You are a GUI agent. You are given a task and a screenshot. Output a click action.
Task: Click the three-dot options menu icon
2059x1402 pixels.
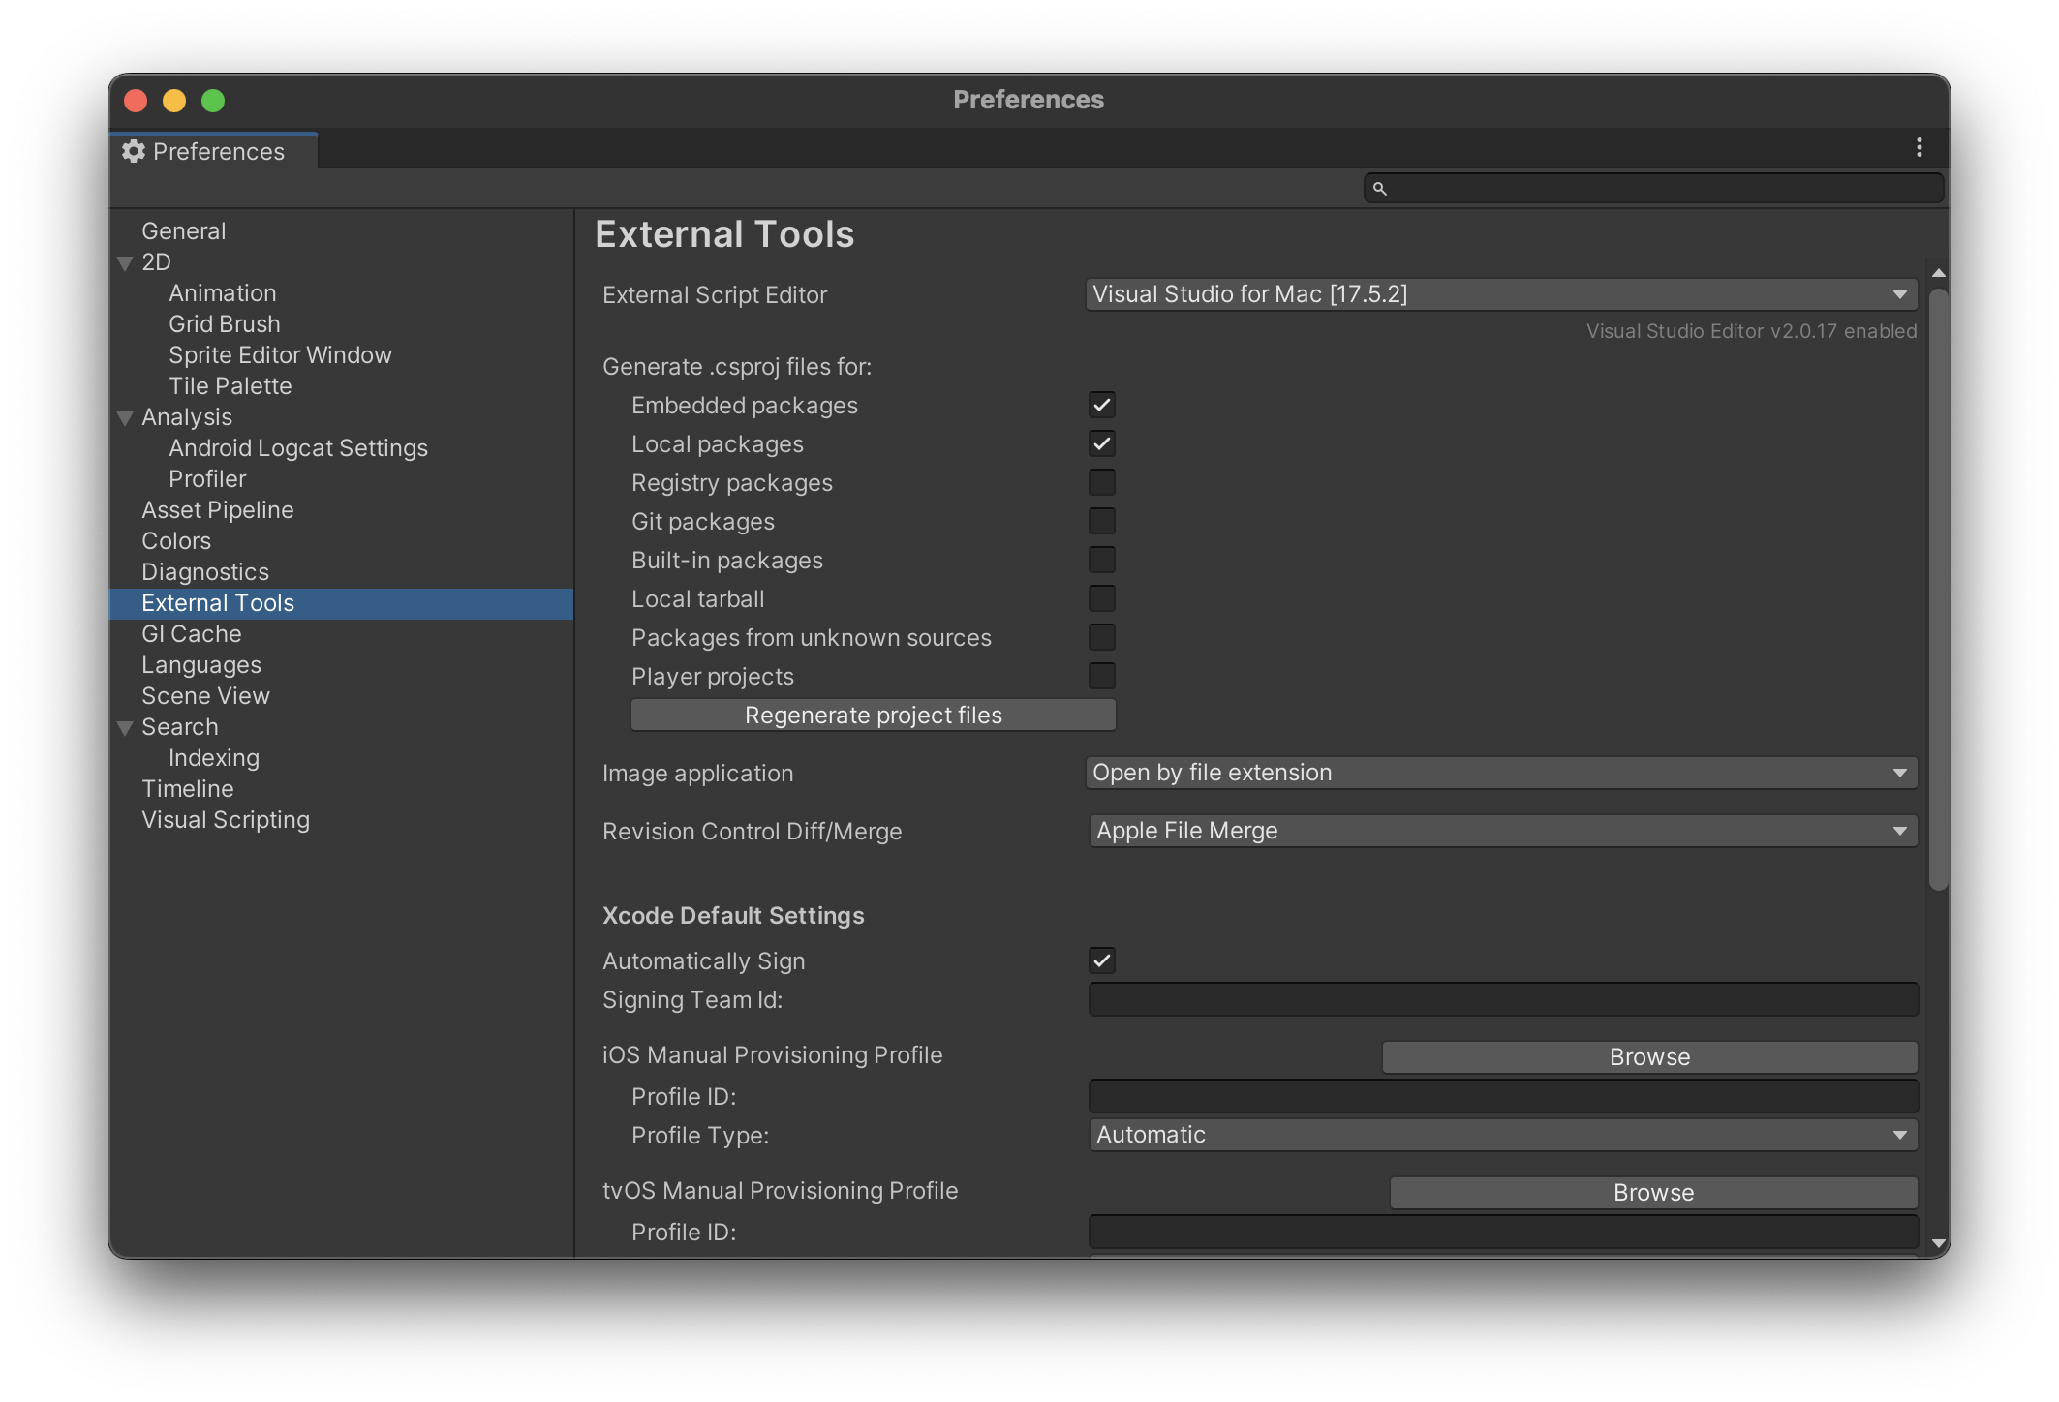pyautogui.click(x=1919, y=148)
